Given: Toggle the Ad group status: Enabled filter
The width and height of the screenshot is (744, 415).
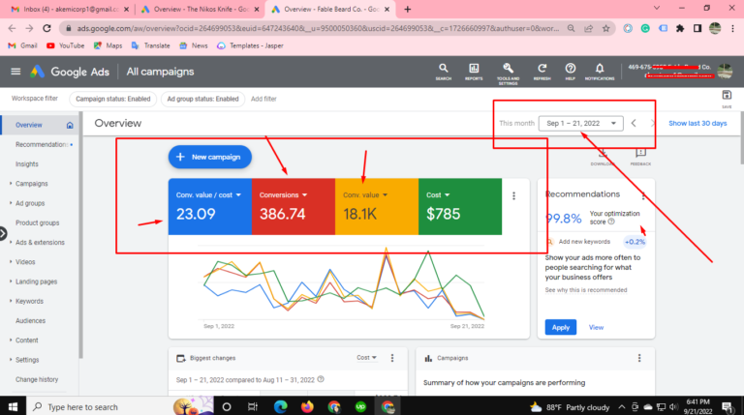Looking at the screenshot, I should (201, 99).
